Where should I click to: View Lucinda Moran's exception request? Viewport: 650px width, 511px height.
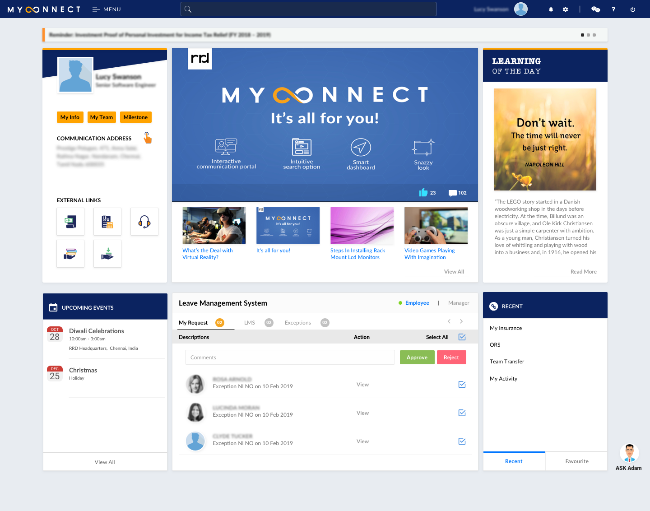coord(362,413)
